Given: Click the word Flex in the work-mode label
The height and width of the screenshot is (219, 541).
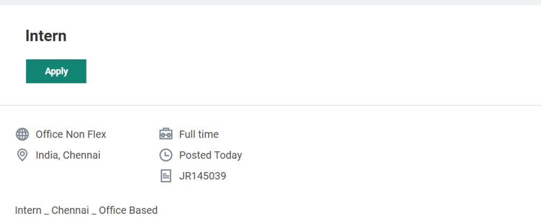Looking at the screenshot, I should (97, 135).
